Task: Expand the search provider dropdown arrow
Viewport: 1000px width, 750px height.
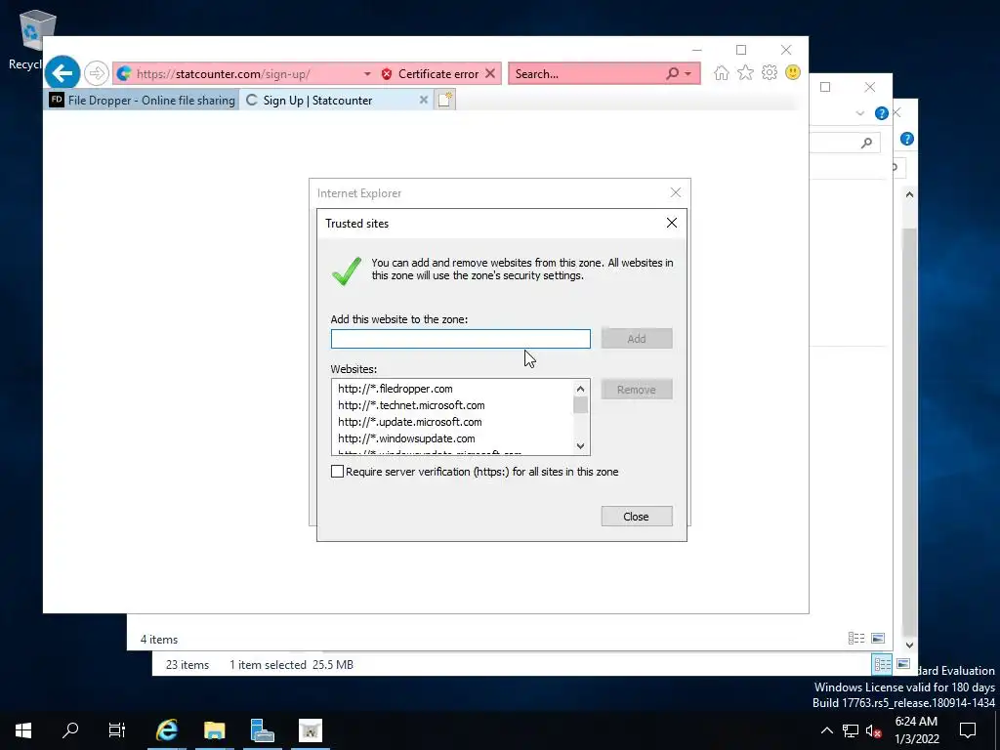Action: click(x=688, y=74)
